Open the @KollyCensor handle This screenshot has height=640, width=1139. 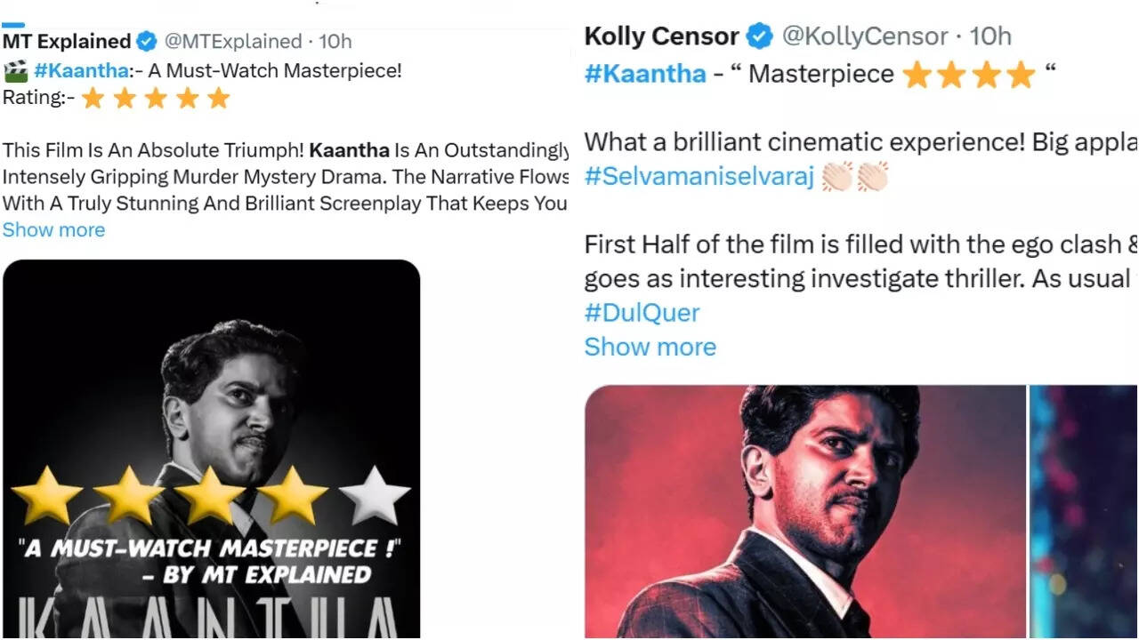point(864,36)
